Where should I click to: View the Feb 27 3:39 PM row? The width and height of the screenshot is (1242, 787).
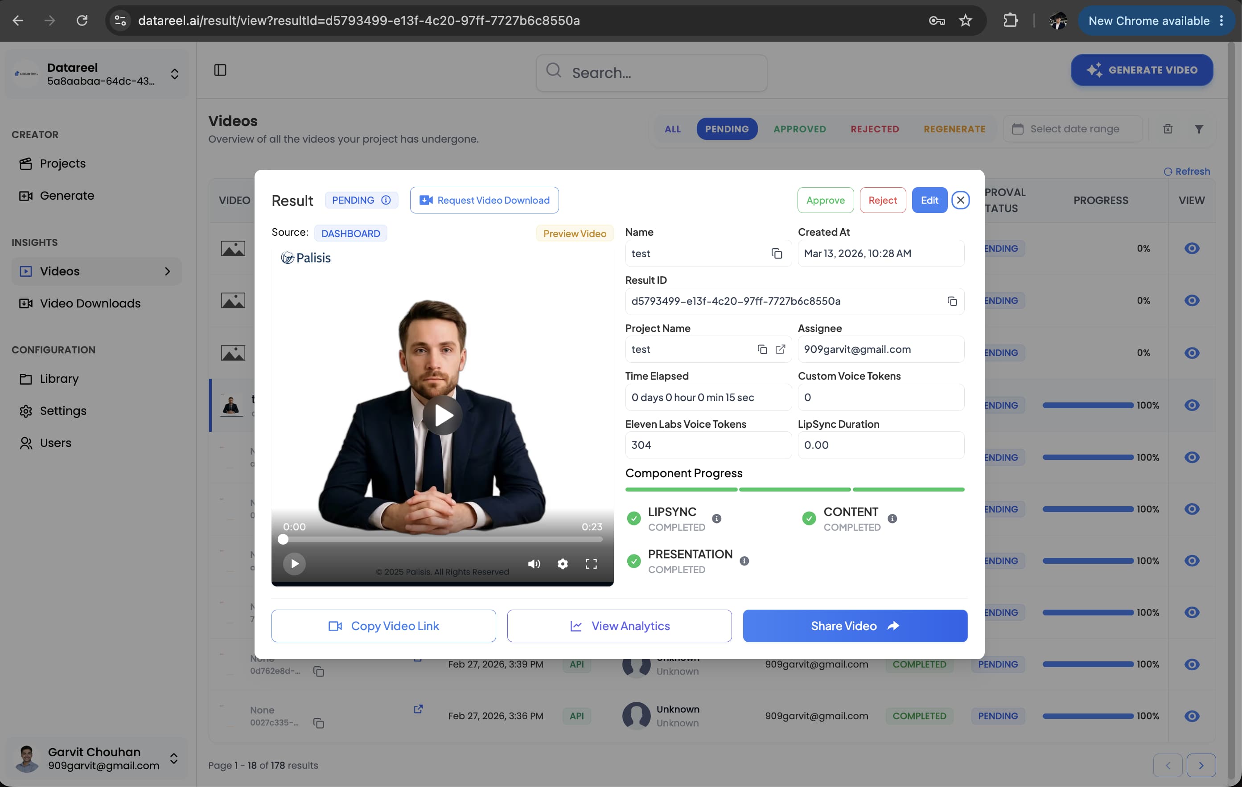click(x=1192, y=664)
